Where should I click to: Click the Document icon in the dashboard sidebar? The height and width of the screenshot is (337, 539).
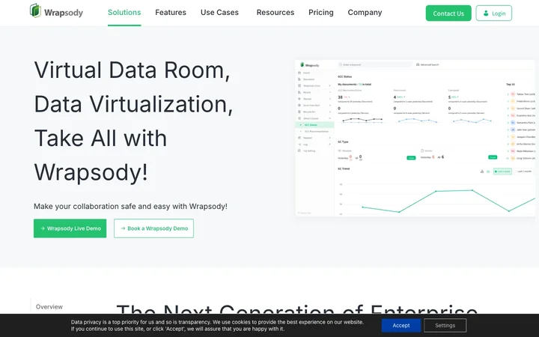point(299,79)
